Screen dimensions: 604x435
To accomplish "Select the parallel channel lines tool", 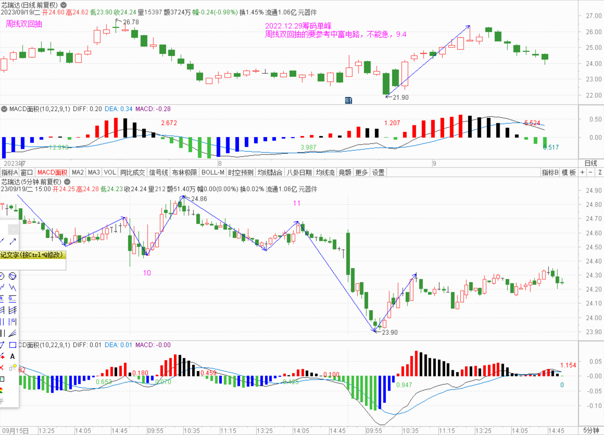I will [x=12, y=310].
